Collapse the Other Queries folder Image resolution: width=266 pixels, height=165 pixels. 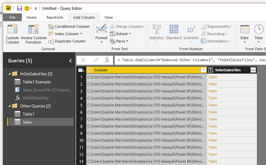(9, 106)
